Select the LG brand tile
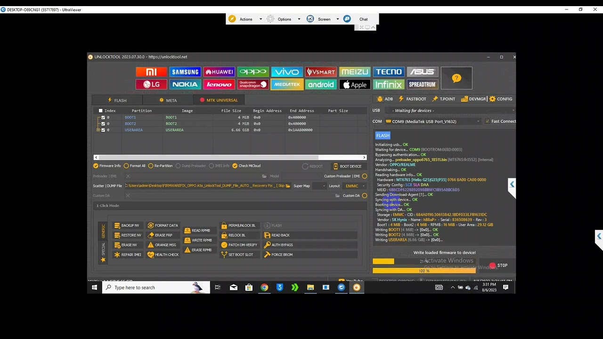The width and height of the screenshot is (603, 339). pyautogui.click(x=151, y=85)
